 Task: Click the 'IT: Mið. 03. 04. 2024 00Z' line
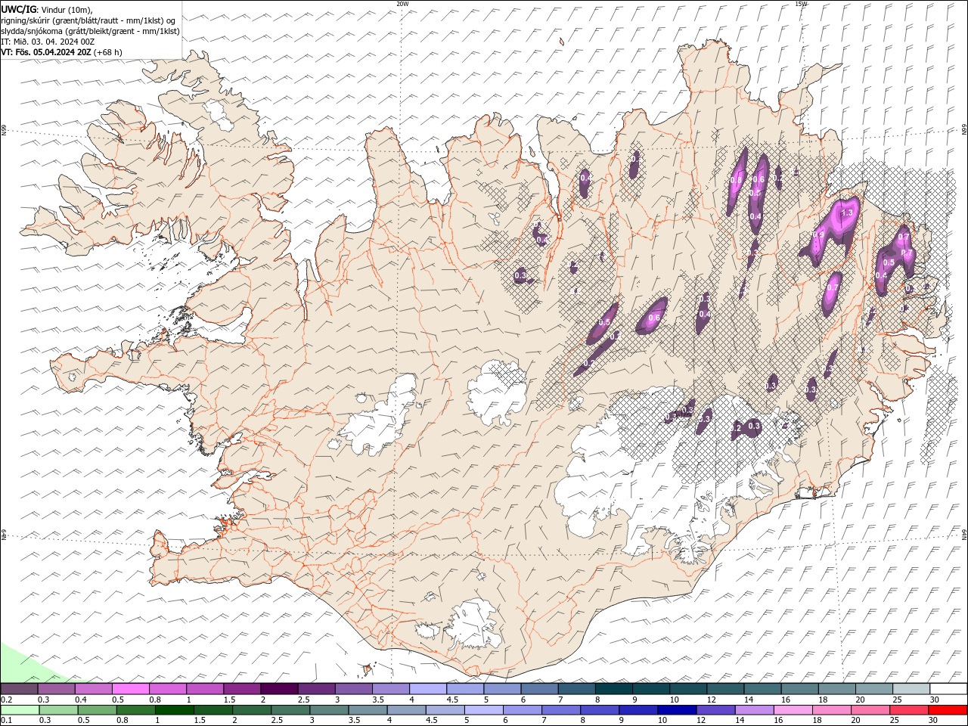point(48,42)
